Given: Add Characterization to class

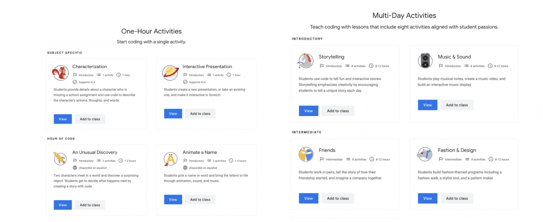Looking at the screenshot, I should click(x=90, y=119).
